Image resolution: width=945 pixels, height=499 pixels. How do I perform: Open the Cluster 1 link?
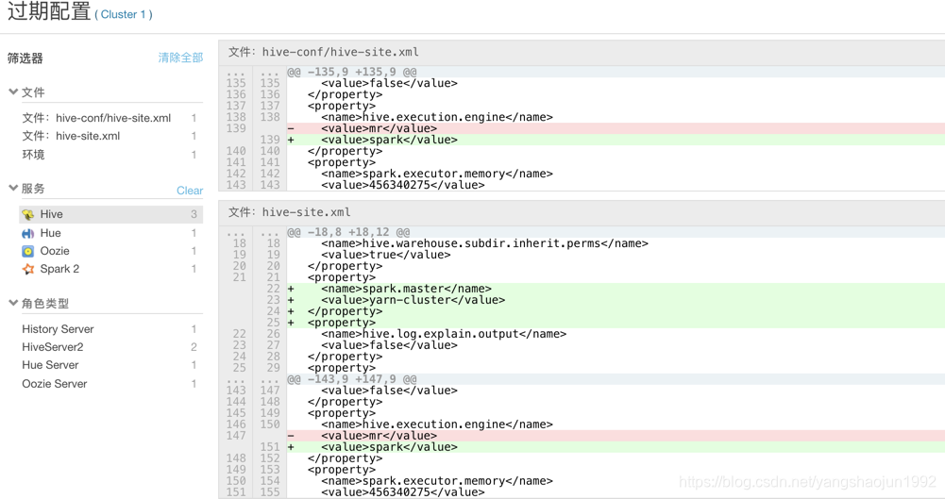[124, 14]
